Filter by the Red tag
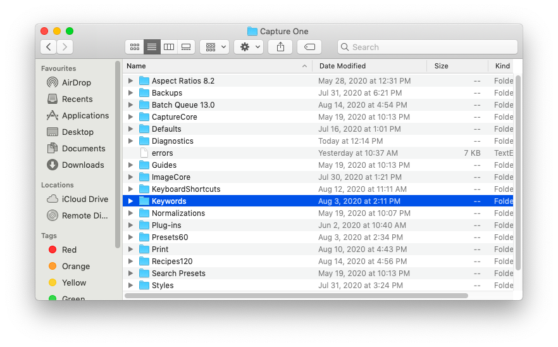The height and width of the screenshot is (347, 558). (x=63, y=249)
